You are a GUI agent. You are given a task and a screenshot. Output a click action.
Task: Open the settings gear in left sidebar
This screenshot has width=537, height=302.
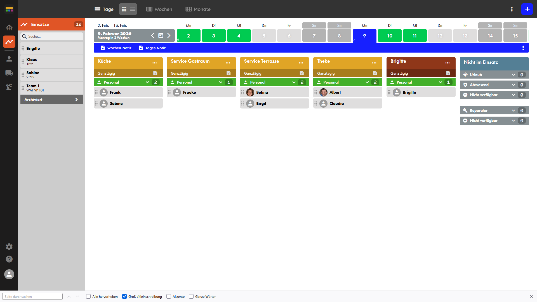click(x=9, y=247)
